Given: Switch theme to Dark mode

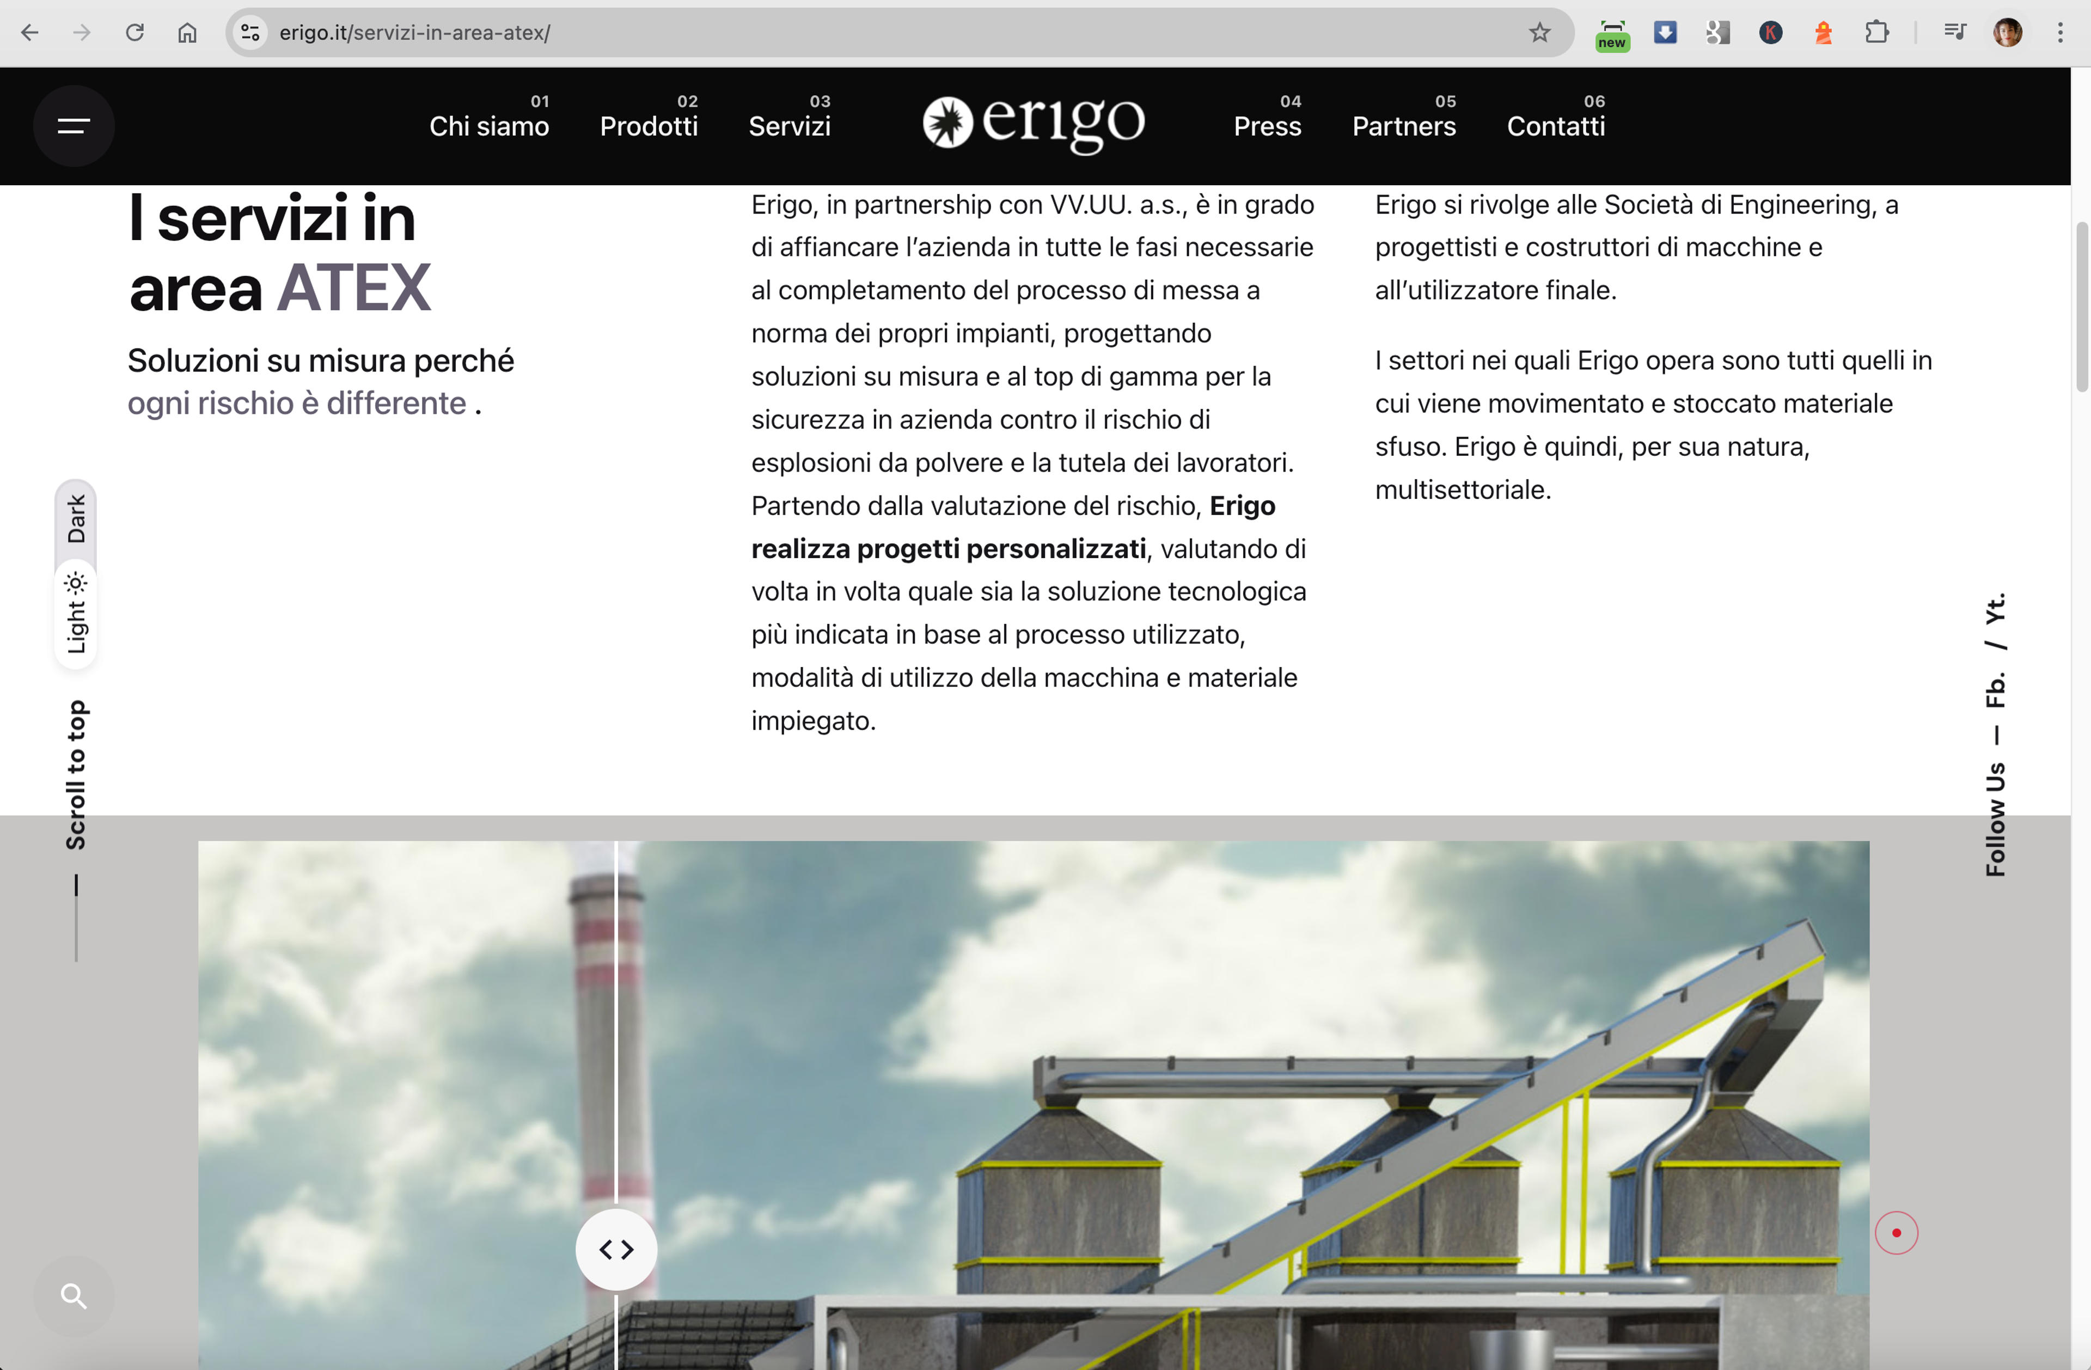Looking at the screenshot, I should (76, 518).
